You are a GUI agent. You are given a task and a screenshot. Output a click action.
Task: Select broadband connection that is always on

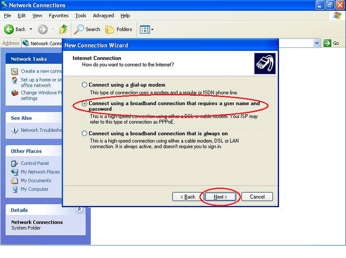coord(84,133)
